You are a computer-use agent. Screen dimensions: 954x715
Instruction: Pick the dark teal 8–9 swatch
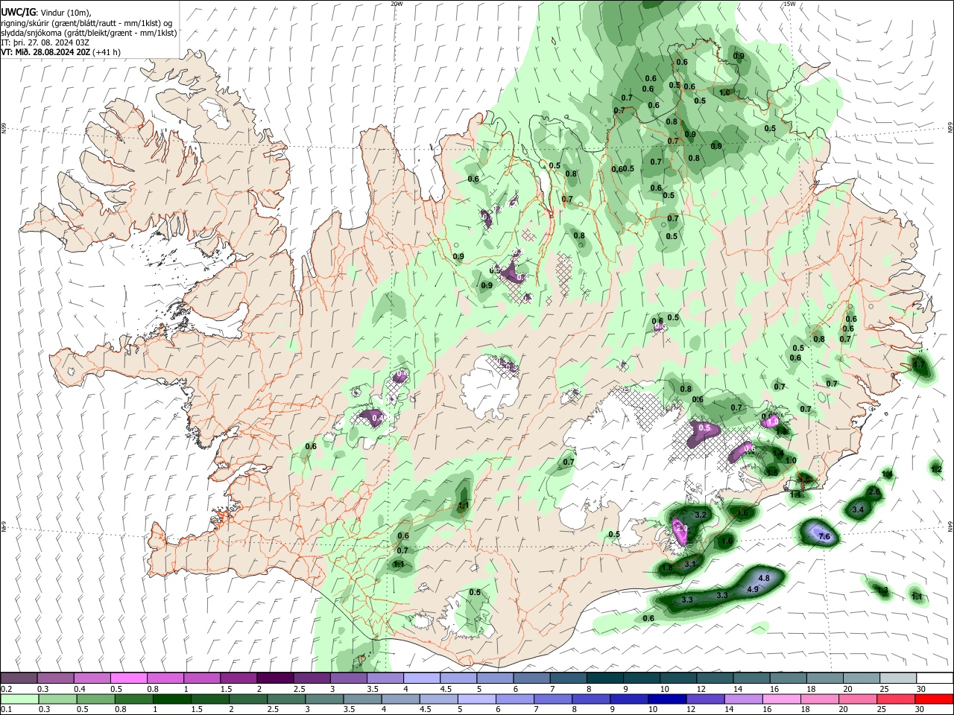click(605, 678)
